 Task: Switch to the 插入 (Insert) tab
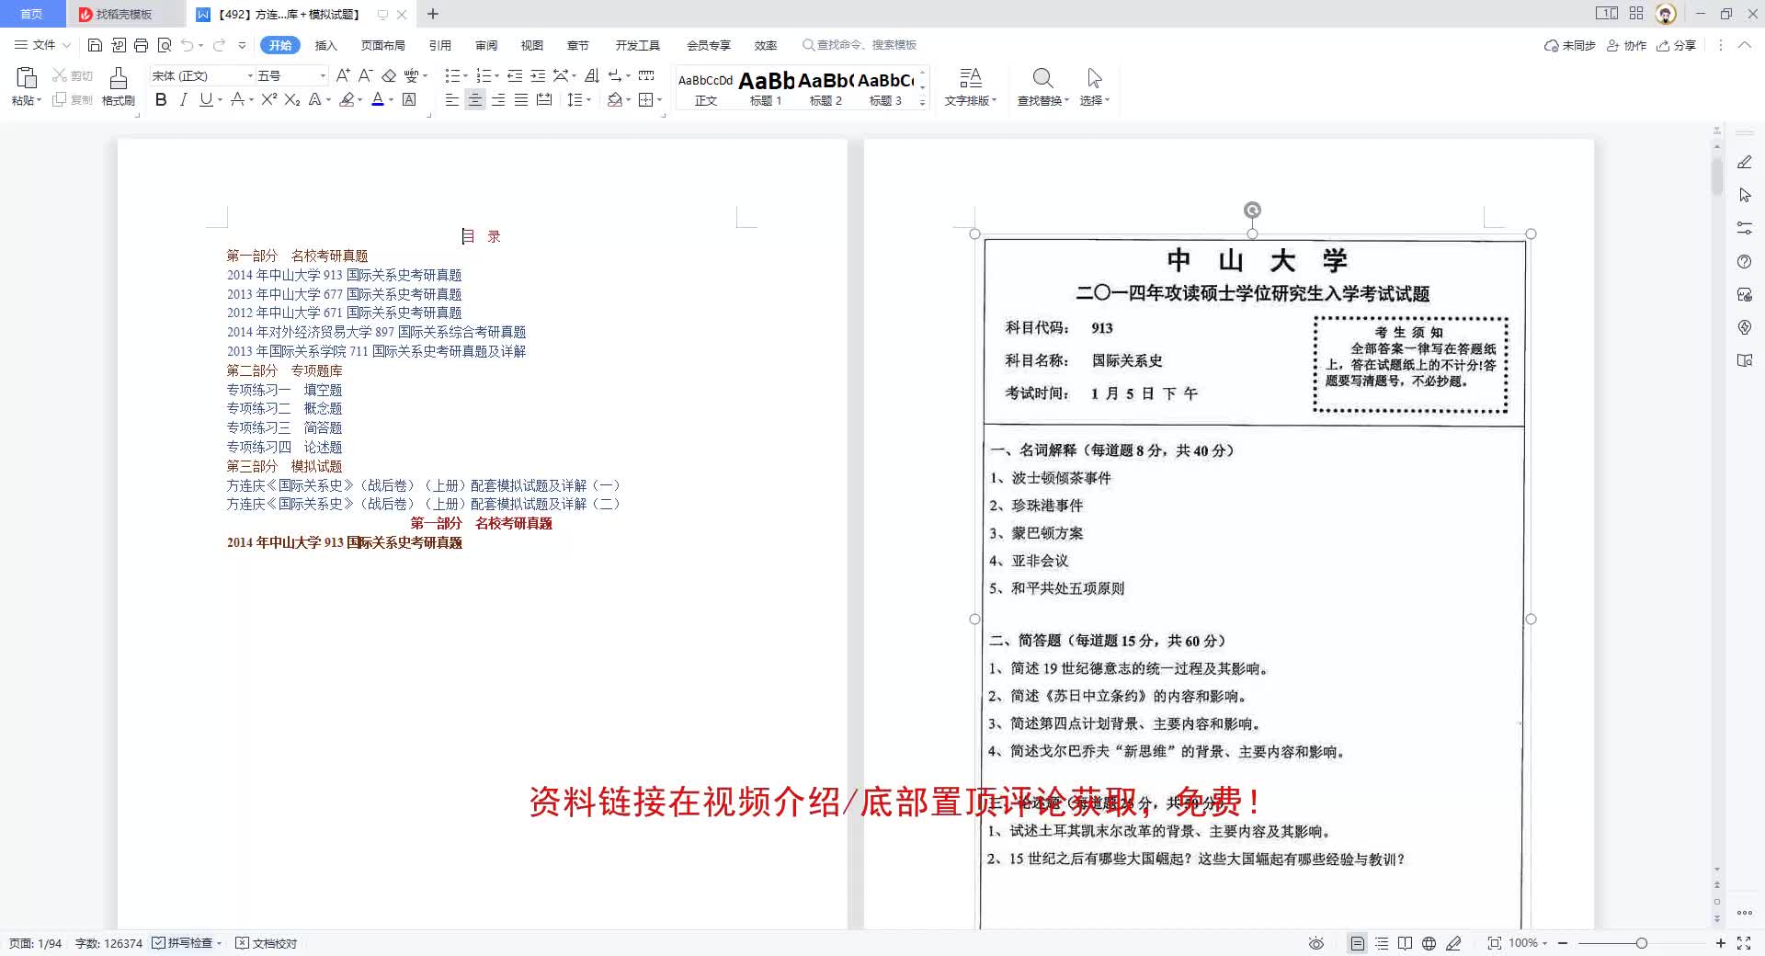pos(325,45)
